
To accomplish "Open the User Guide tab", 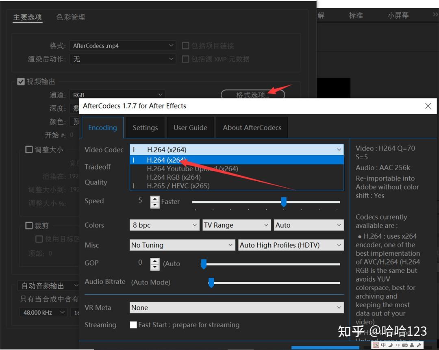I will point(190,128).
